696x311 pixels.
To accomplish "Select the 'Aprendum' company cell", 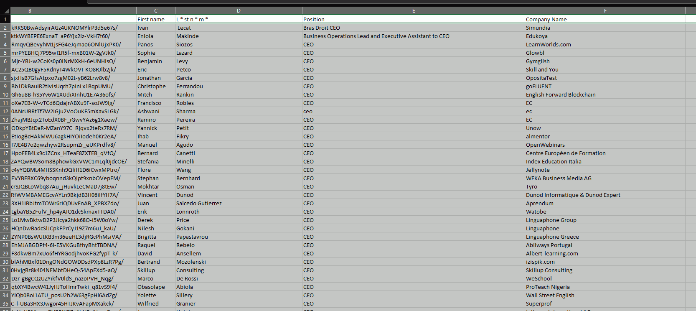I will (605, 203).
